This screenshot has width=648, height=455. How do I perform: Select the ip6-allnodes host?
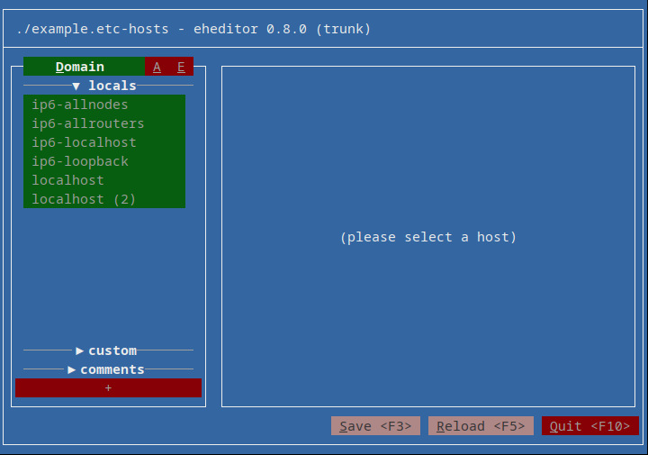(x=104, y=105)
